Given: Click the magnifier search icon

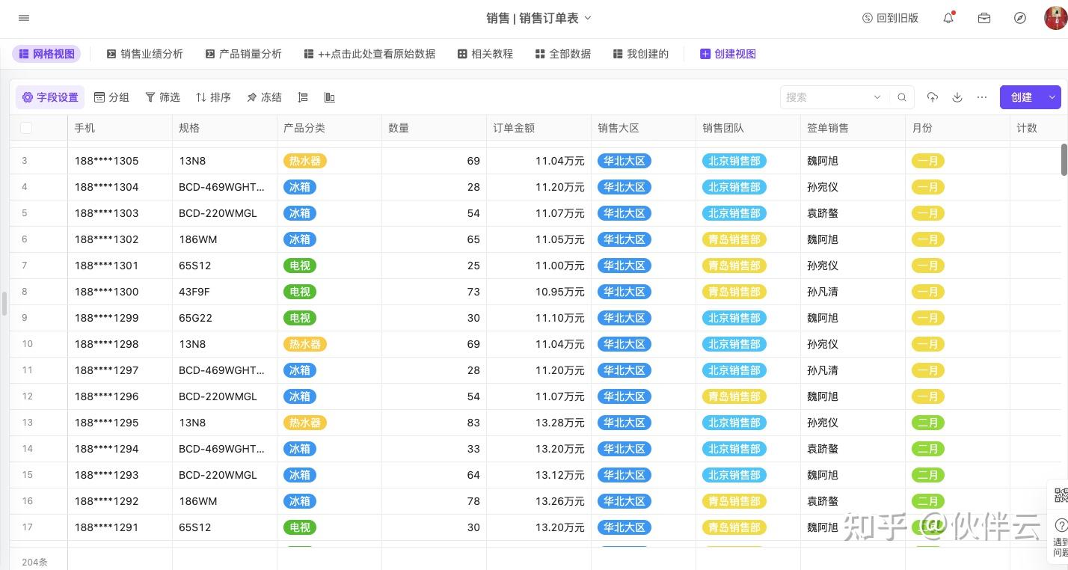Looking at the screenshot, I should coord(902,97).
